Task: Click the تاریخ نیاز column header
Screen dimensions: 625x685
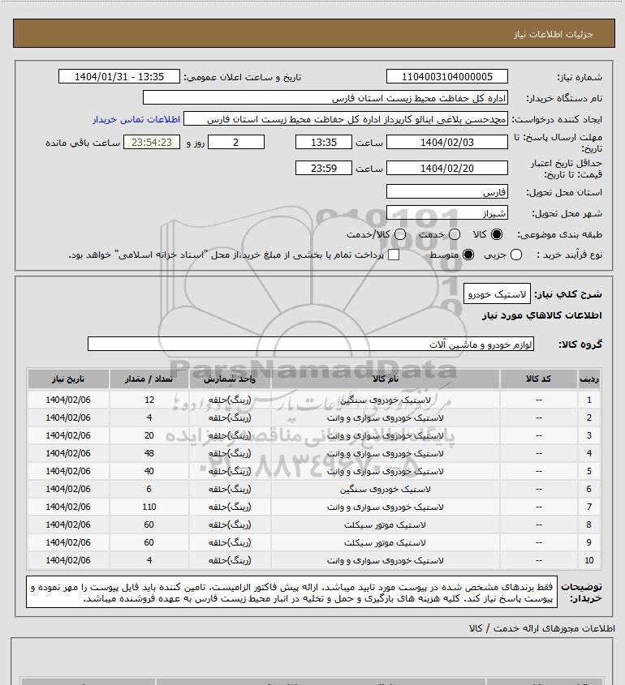Action: click(x=68, y=379)
